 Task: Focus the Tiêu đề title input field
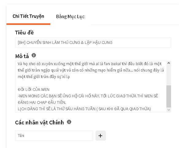93,42
